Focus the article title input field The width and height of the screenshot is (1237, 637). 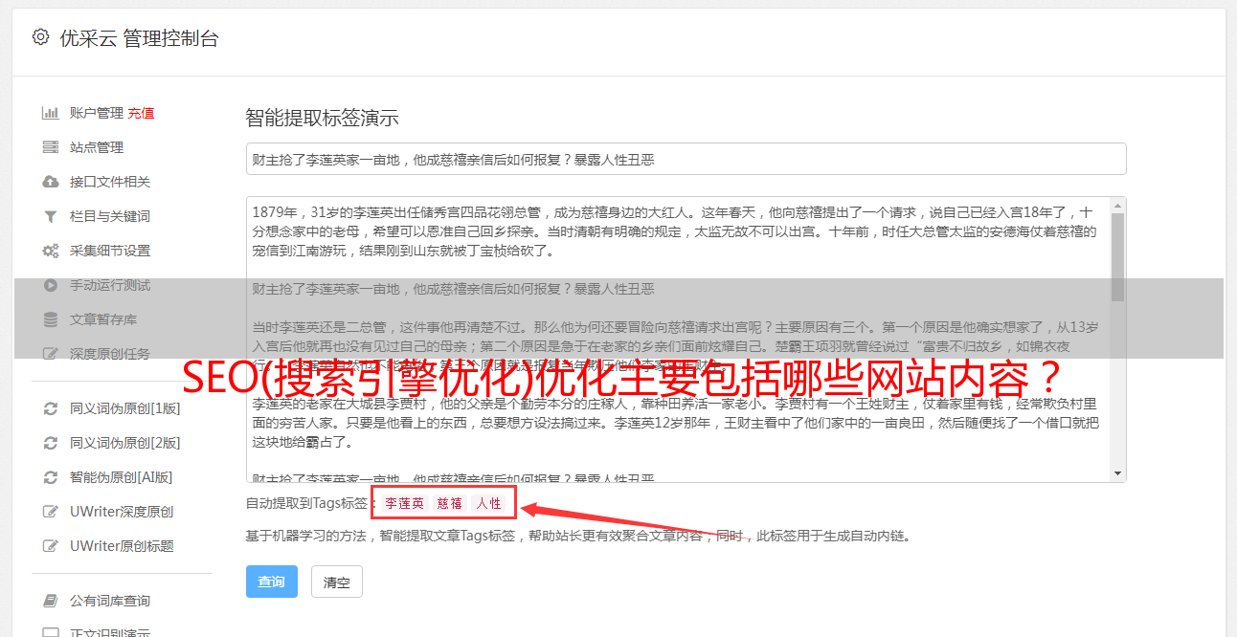pyautogui.click(x=686, y=159)
